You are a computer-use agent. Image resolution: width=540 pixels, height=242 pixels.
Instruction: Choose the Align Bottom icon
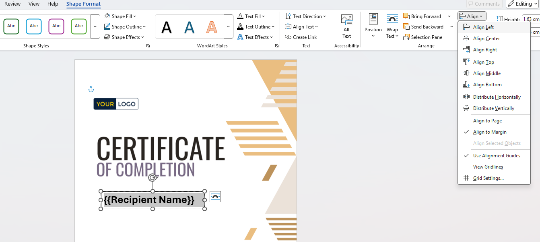point(466,84)
